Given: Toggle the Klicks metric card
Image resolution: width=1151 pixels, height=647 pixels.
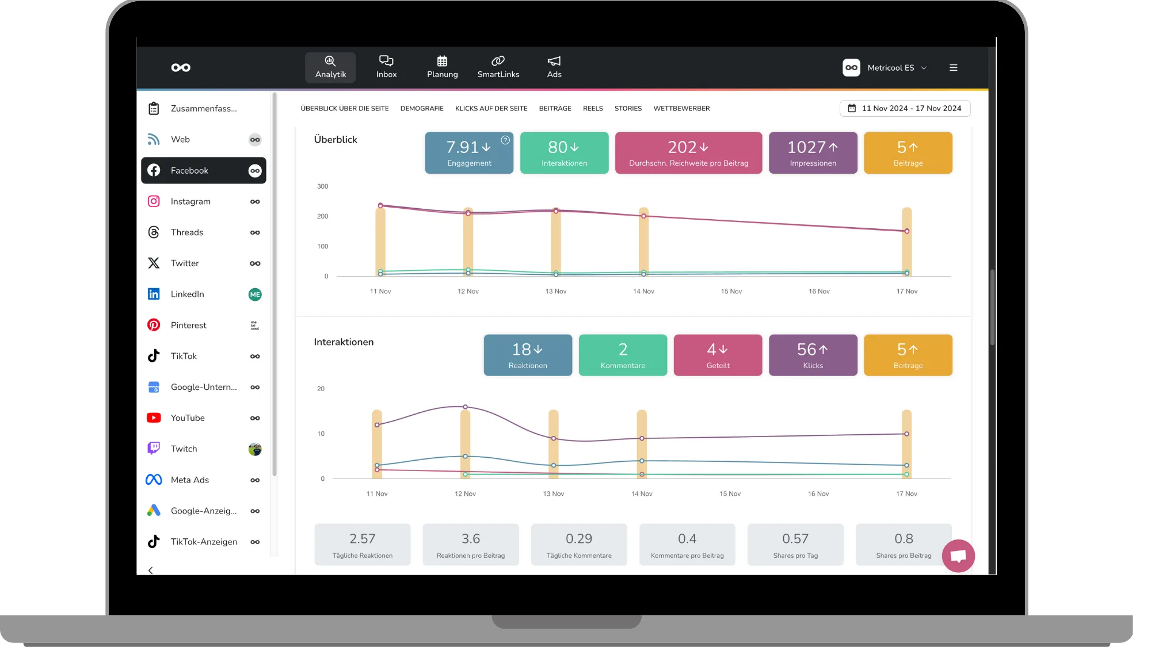Looking at the screenshot, I should tap(812, 355).
